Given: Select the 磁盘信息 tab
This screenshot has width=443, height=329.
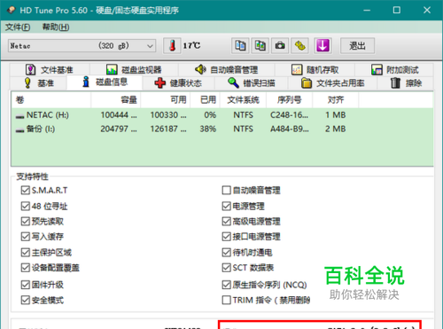Looking at the screenshot, I should pos(105,82).
